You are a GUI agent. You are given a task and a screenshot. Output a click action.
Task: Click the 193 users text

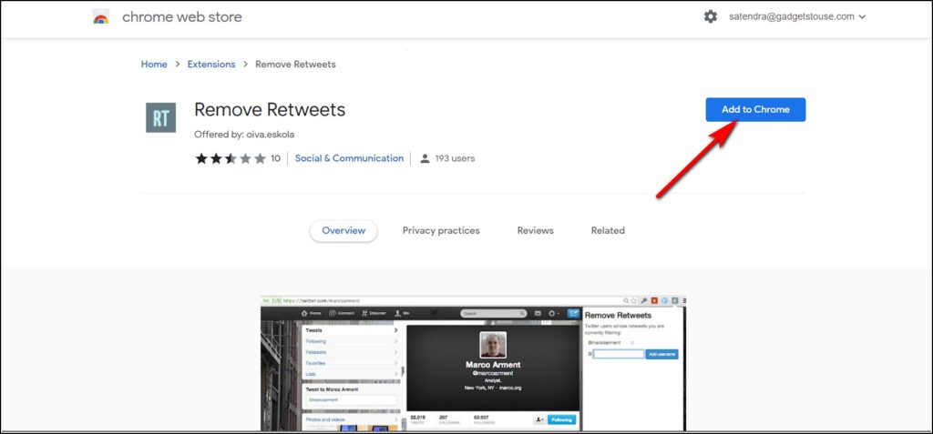[x=455, y=158]
